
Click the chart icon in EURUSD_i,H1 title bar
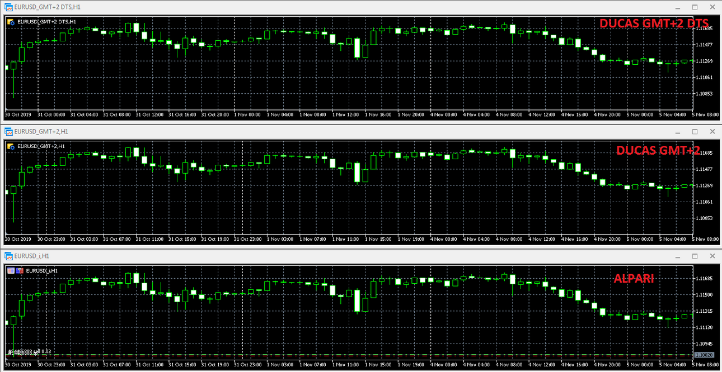point(8,256)
